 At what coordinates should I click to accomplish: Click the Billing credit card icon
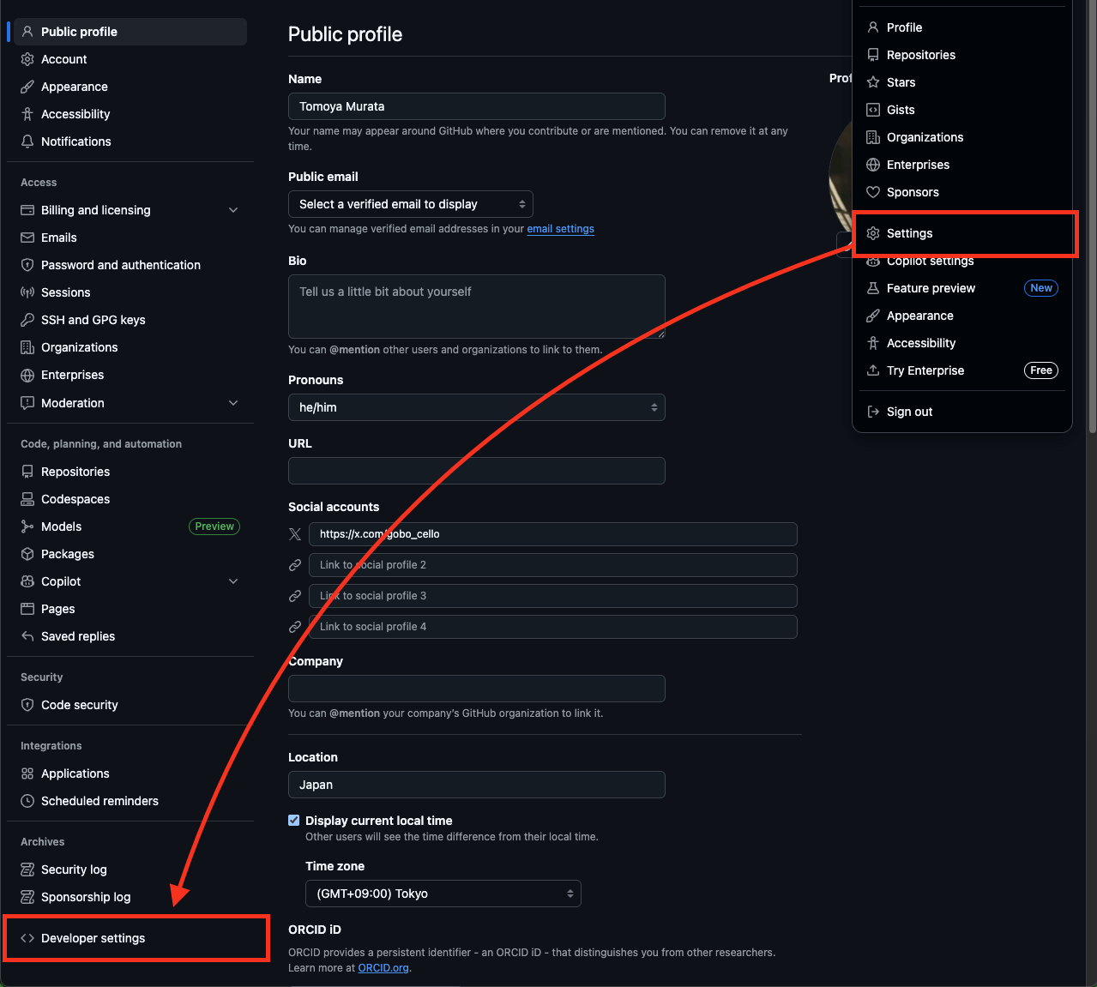(x=27, y=210)
